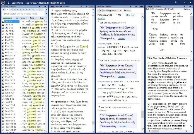
Task: Toggle the 1Ch 16:22 checkbox
Action: click(3, 90)
